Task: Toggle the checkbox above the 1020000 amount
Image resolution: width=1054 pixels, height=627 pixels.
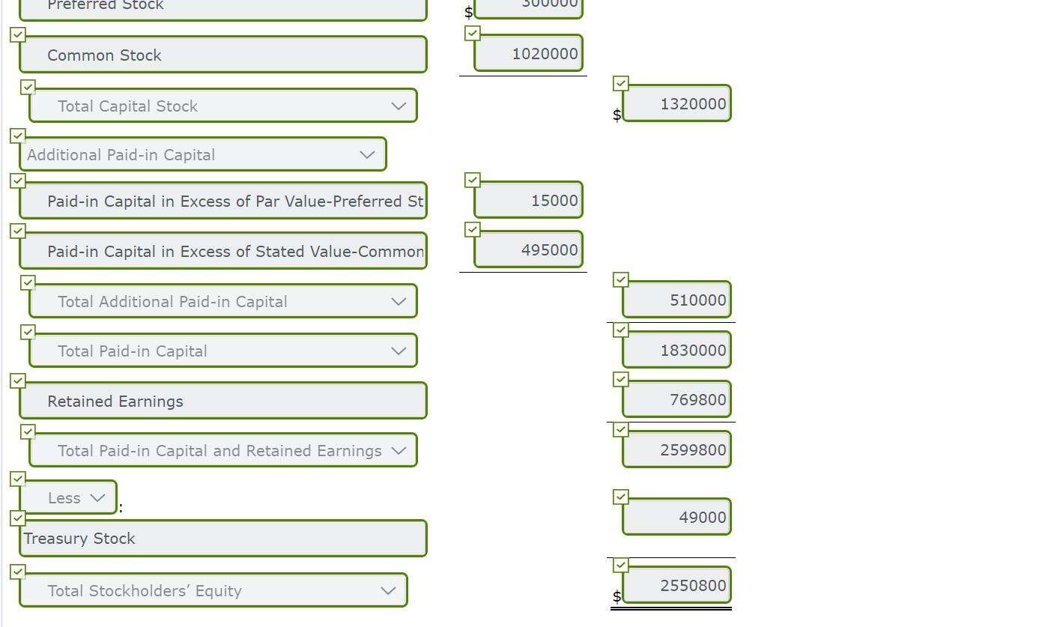Action: point(472,33)
